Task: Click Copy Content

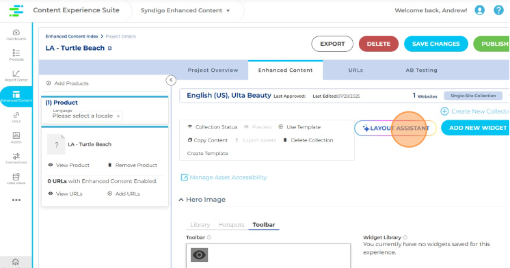Action: point(208,141)
